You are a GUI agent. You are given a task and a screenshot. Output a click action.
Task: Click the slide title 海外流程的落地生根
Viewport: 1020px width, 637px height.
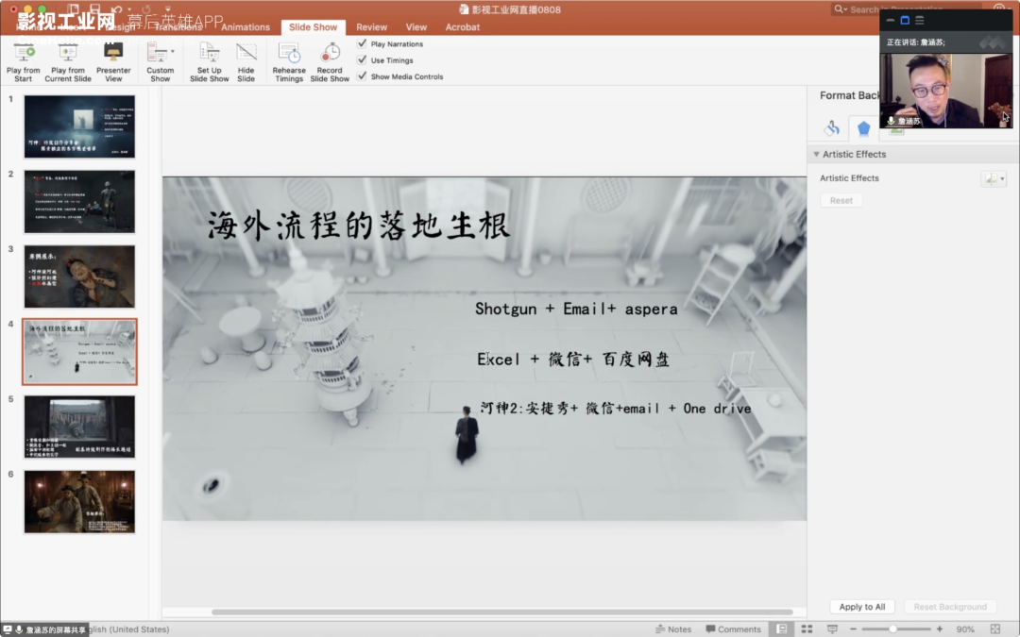[x=359, y=226]
